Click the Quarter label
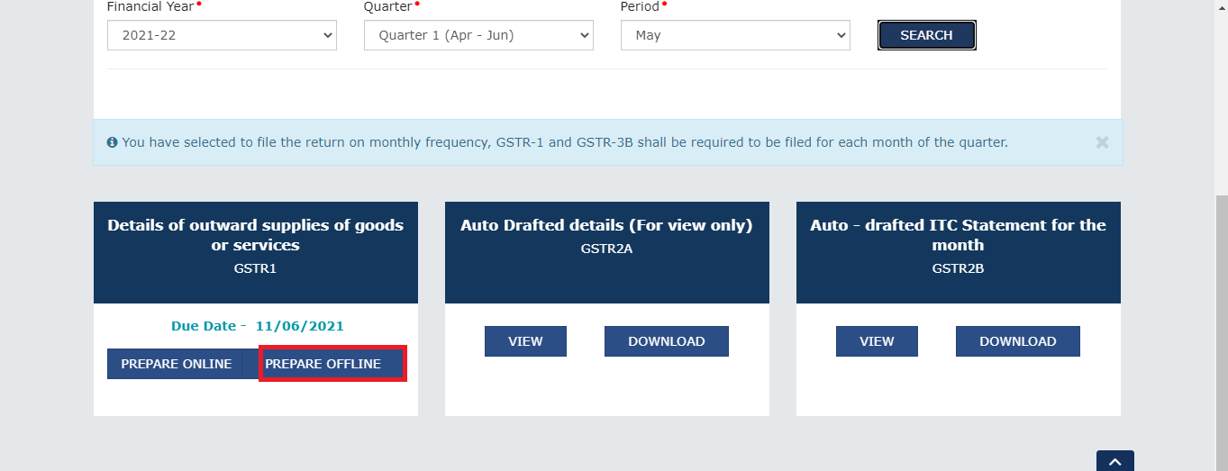This screenshot has width=1228, height=471. (x=388, y=6)
